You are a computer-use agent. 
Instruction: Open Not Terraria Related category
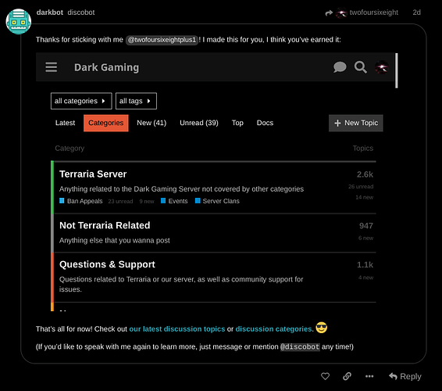[x=105, y=225]
